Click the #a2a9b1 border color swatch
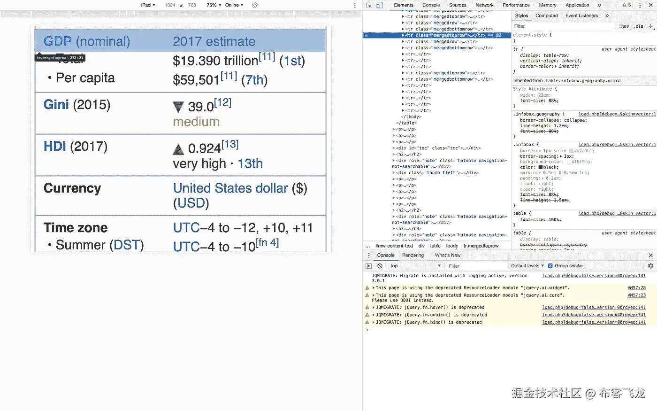This screenshot has height=411, width=657. [571, 151]
